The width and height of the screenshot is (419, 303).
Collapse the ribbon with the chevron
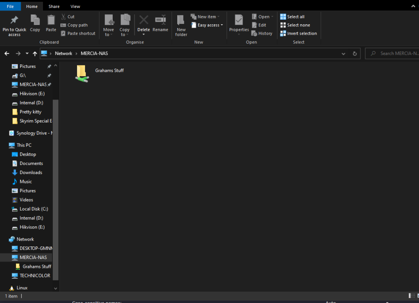coord(413,6)
